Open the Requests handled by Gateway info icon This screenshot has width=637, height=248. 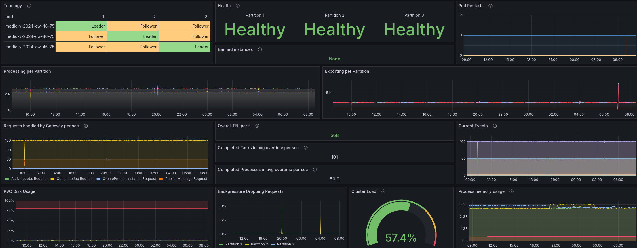[86, 126]
